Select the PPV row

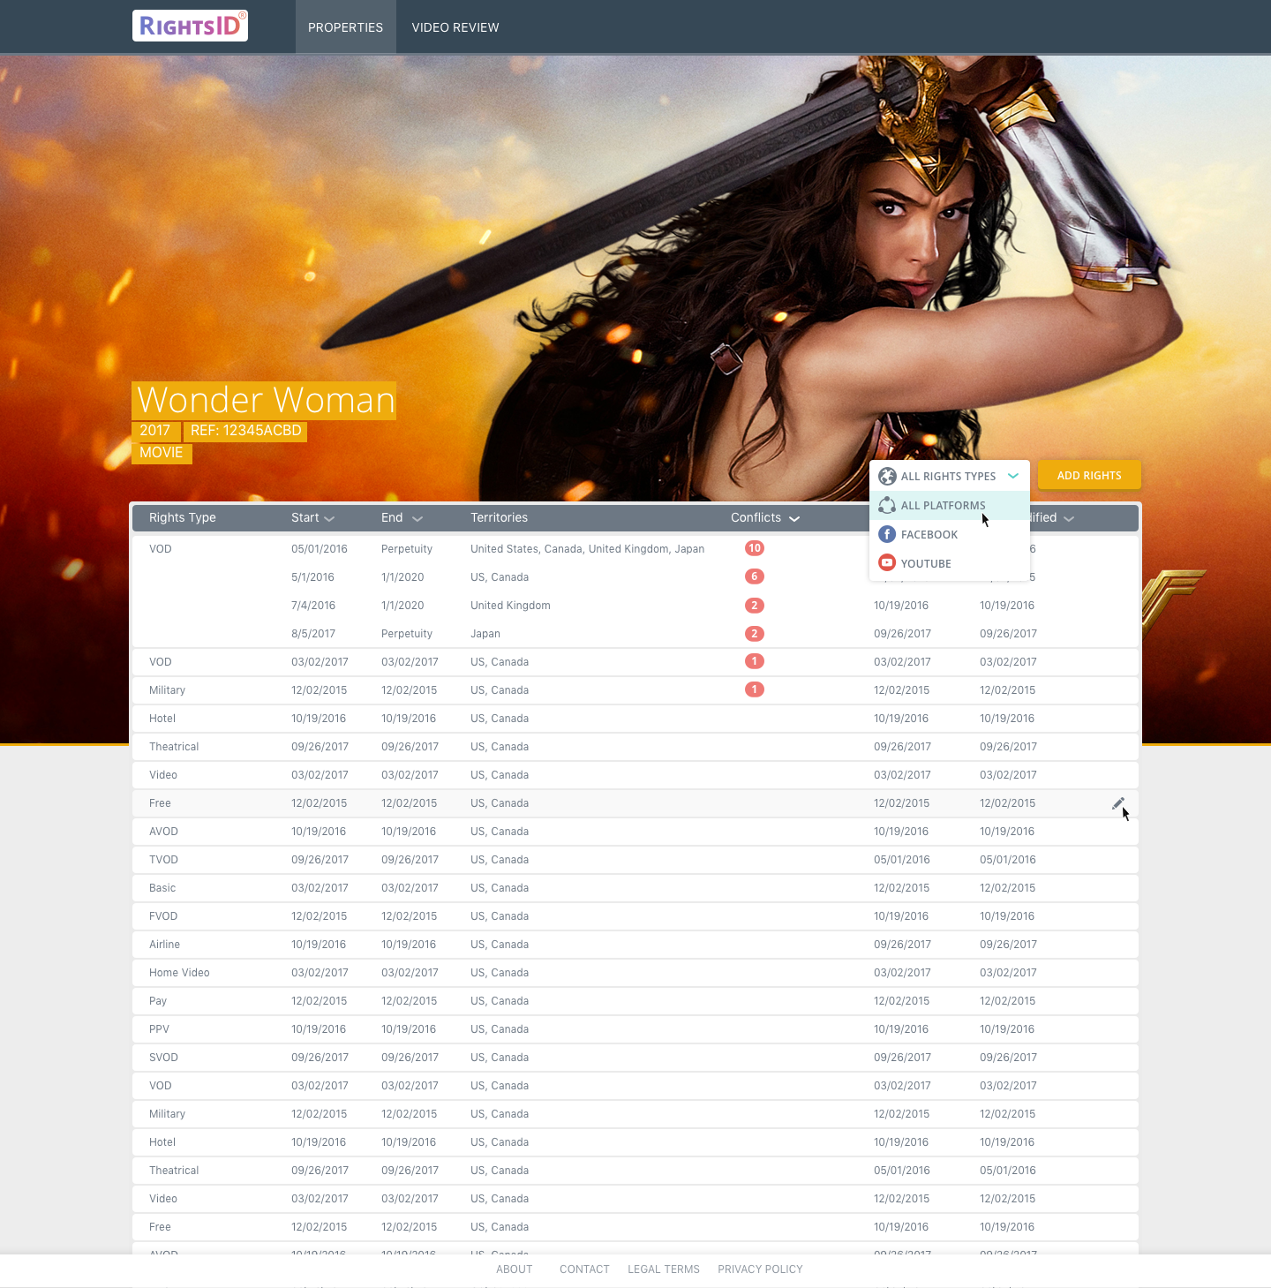[635, 1029]
